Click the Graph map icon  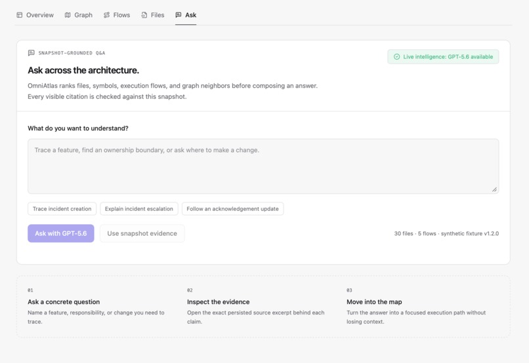tap(68, 15)
